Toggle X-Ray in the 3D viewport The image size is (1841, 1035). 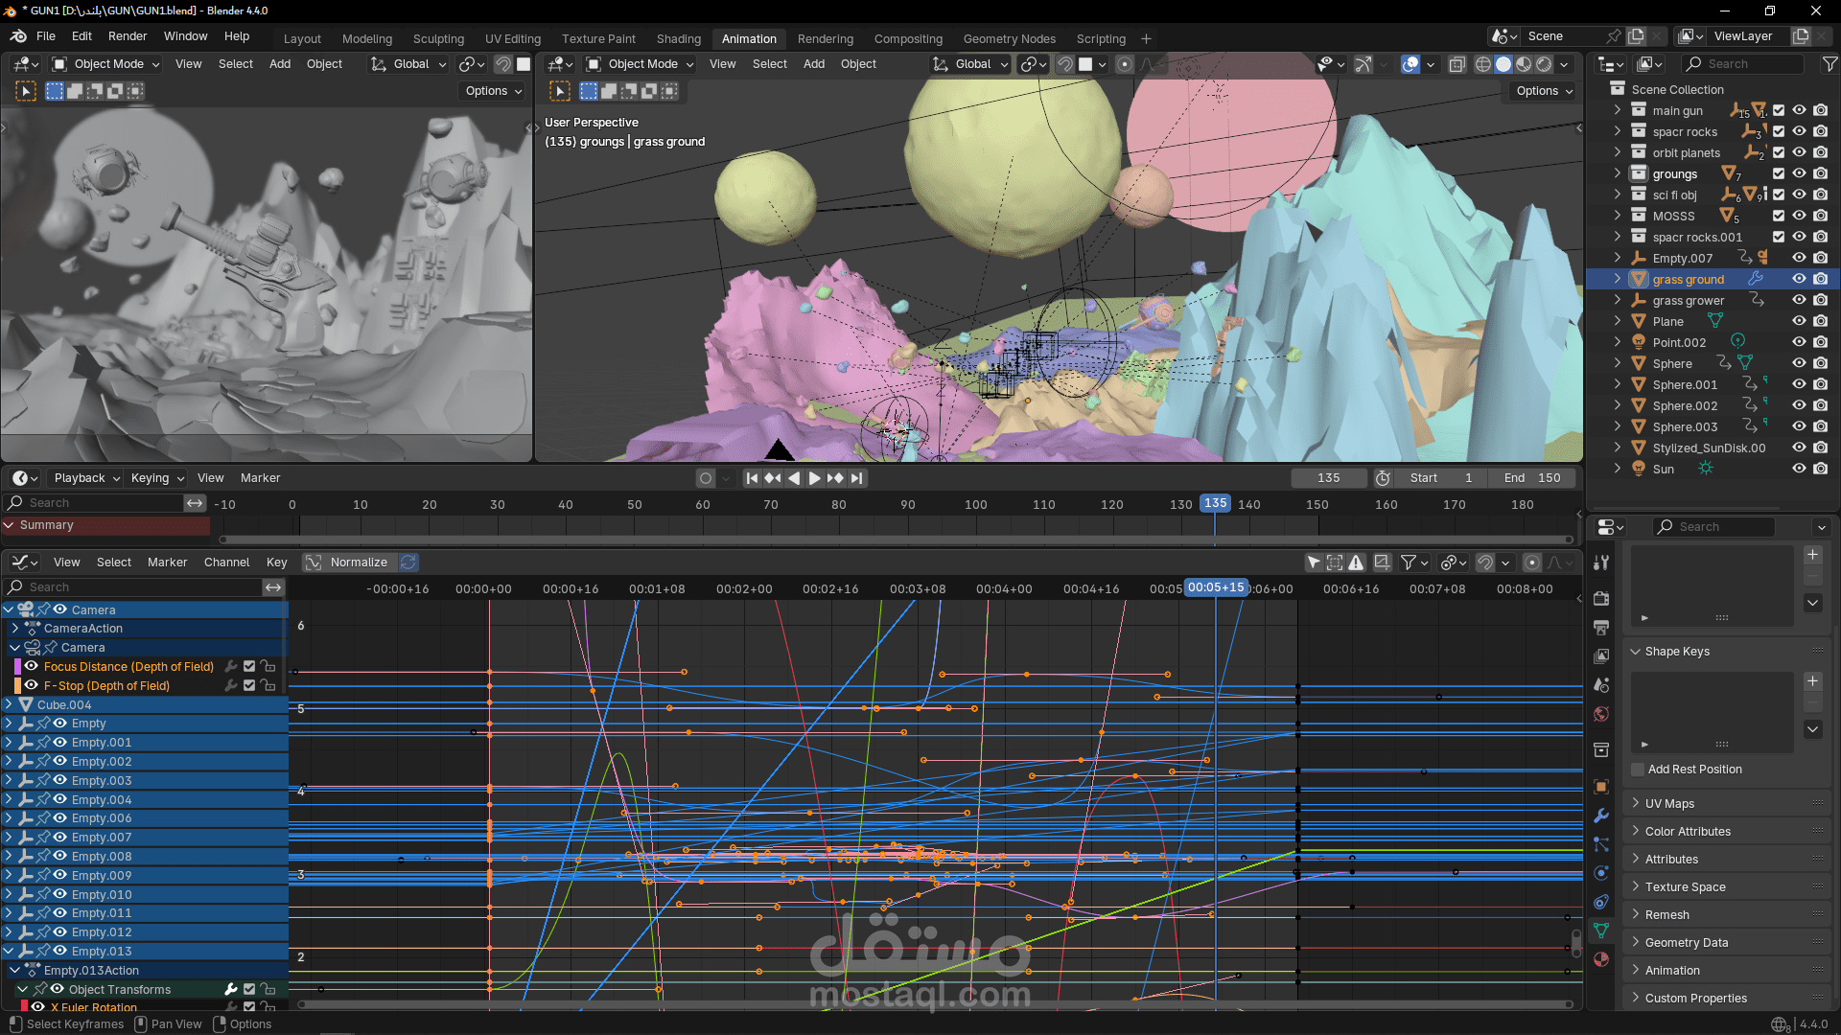[1456, 64]
